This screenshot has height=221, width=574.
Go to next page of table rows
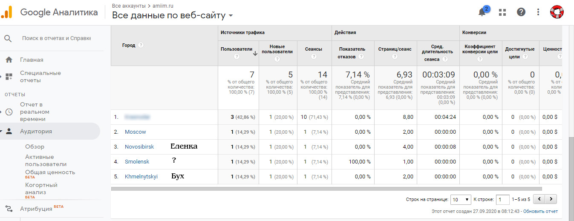(x=551, y=199)
